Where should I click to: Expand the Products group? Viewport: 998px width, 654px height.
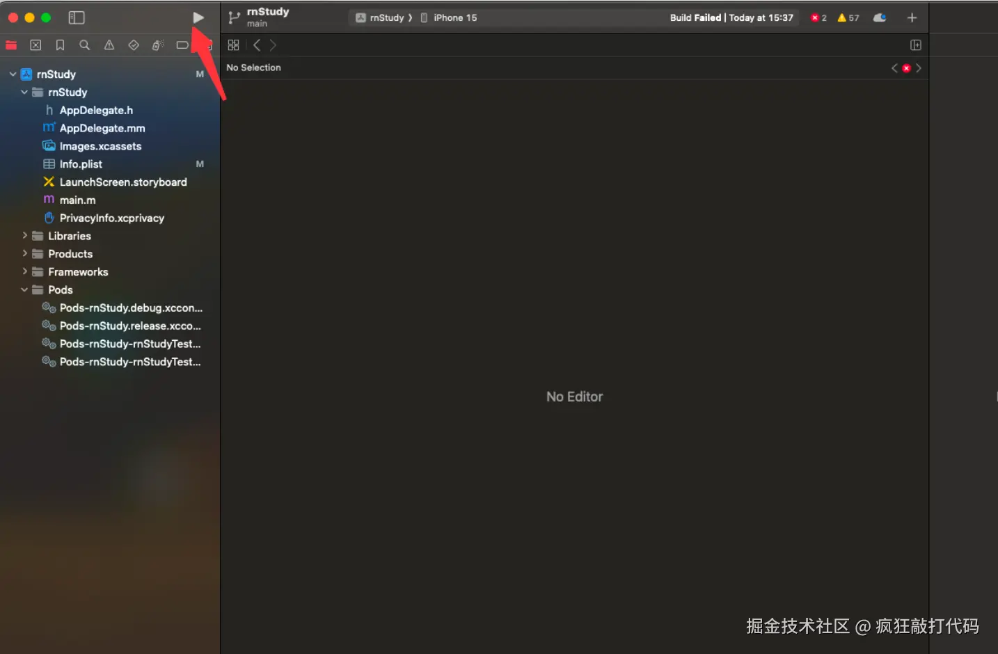point(24,254)
